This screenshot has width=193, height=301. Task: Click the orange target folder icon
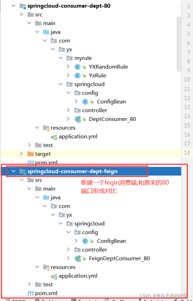pos(31,154)
